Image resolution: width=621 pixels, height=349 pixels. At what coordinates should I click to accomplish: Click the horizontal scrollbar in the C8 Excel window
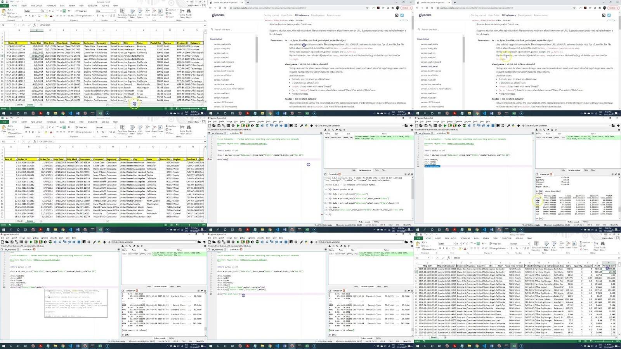tap(142, 105)
